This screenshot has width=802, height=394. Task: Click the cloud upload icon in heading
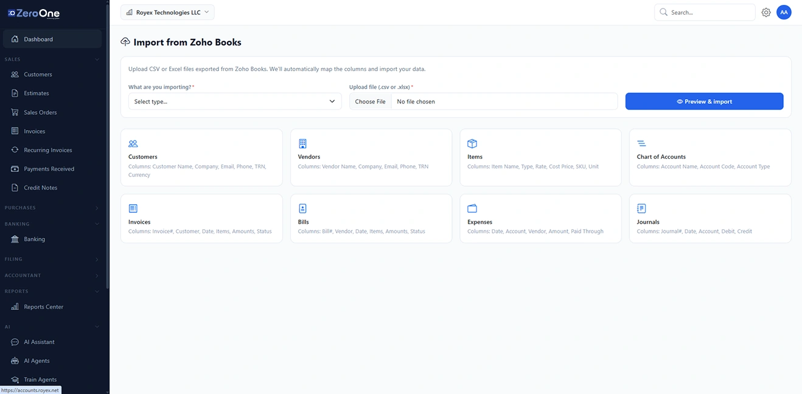tap(125, 42)
